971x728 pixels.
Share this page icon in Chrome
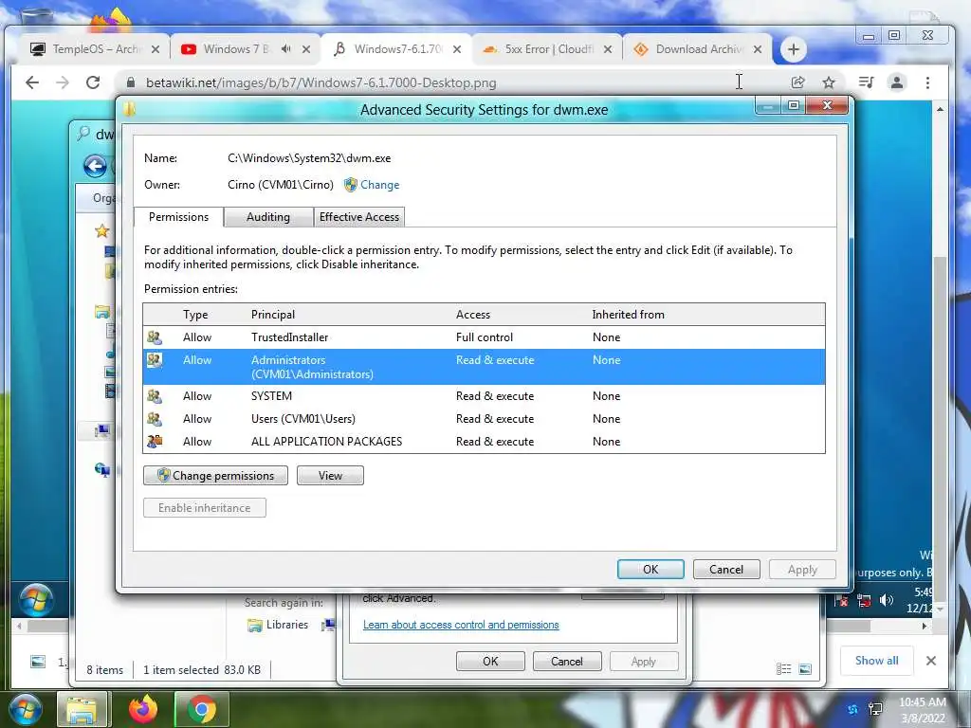(797, 82)
